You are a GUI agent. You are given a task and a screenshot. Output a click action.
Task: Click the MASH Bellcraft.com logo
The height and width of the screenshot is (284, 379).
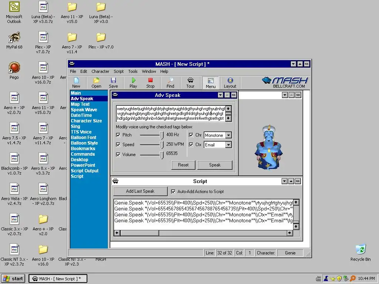point(285,82)
